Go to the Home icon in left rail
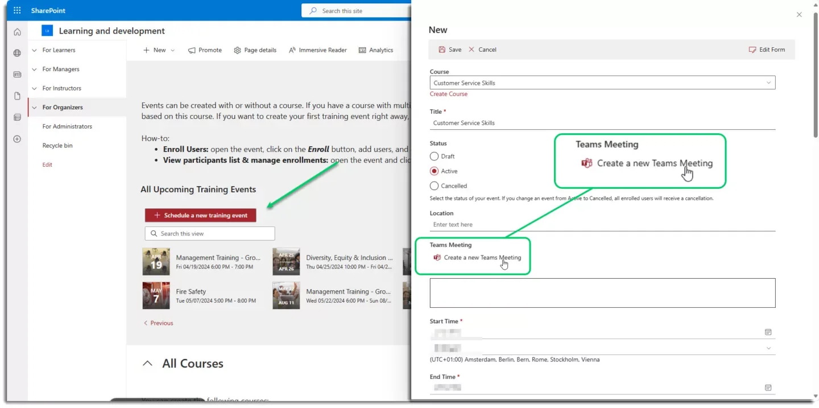 tap(17, 32)
